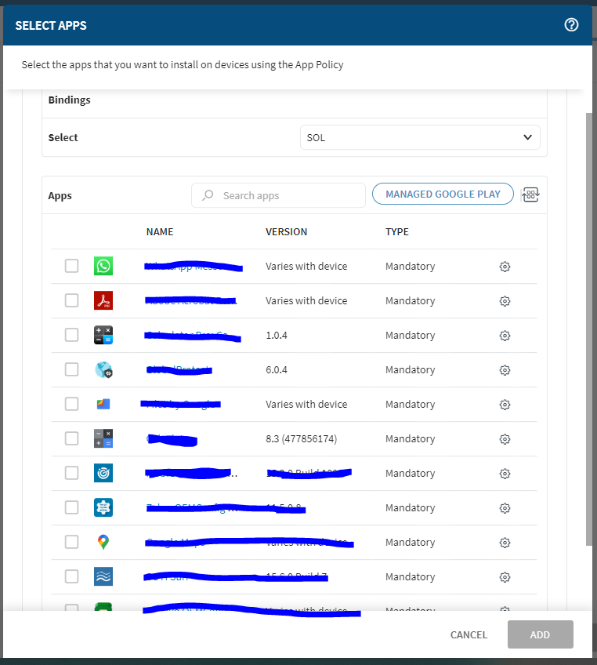Sort the list by NAME column header
This screenshot has height=665, width=597.
pyautogui.click(x=160, y=232)
